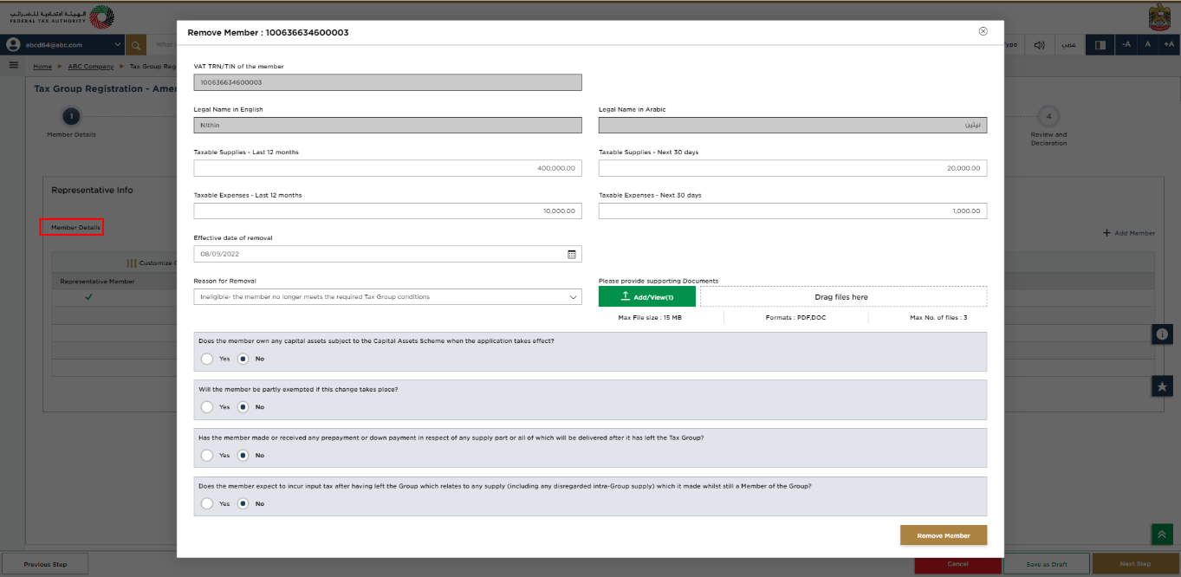Increase font size with +A

[x=1169, y=45]
